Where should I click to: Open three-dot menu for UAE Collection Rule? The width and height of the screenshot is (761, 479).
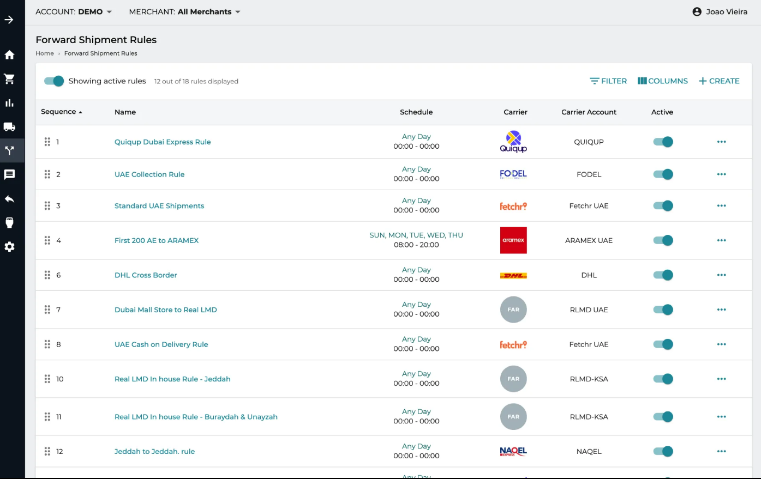[721, 174]
